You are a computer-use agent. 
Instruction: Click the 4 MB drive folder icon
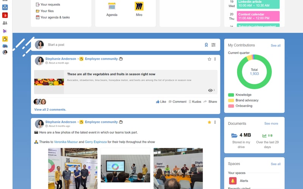(x=234, y=135)
